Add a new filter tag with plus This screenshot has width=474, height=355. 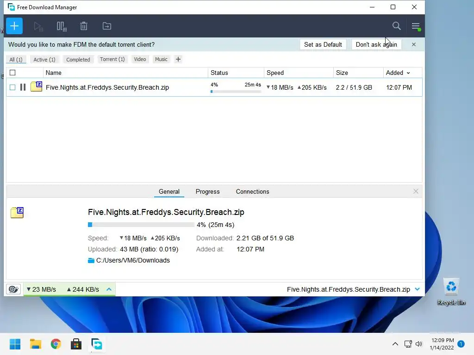[178, 59]
